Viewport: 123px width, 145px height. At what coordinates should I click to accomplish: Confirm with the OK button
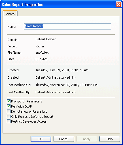(x=41, y=139)
